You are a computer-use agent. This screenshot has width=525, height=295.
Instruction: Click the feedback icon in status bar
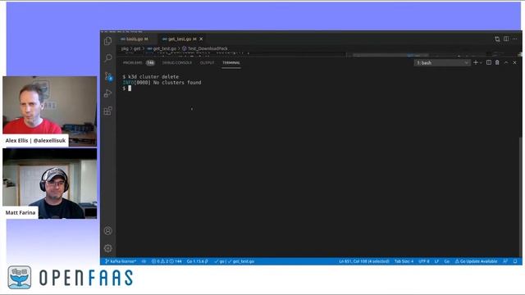pyautogui.click(x=505, y=261)
